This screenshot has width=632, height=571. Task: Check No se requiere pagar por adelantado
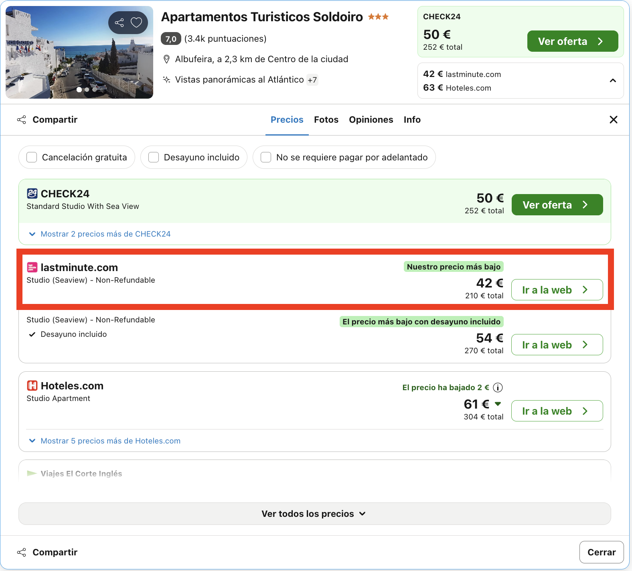click(x=266, y=157)
